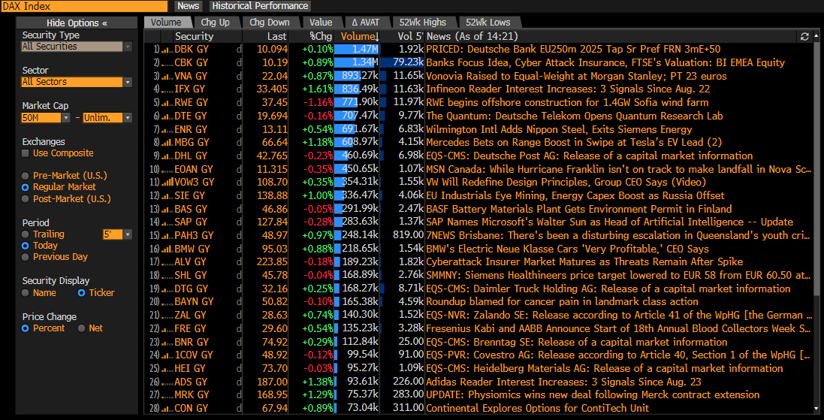This screenshot has width=824, height=420.
Task: Switch to the Chg Down tab
Action: pyautogui.click(x=269, y=22)
